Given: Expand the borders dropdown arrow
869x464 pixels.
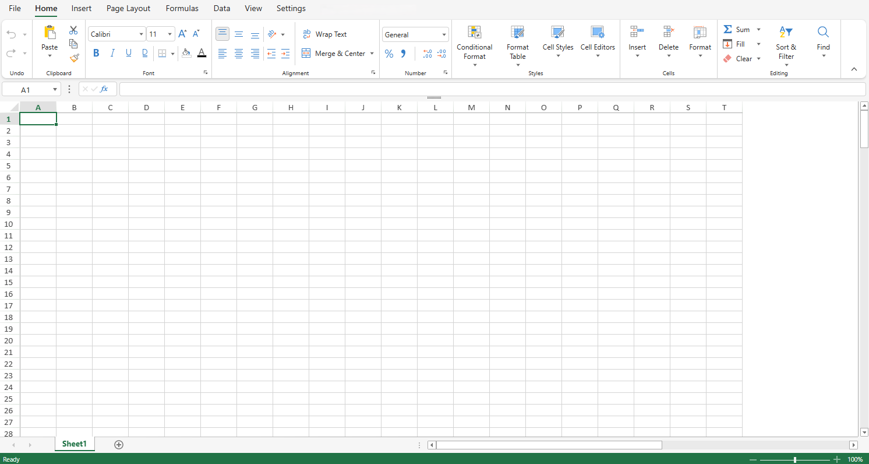Looking at the screenshot, I should [173, 54].
